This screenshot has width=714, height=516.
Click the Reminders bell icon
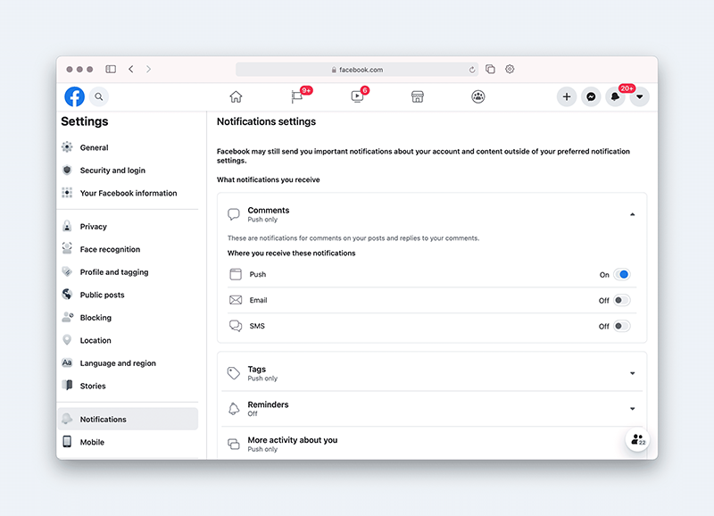coord(234,409)
